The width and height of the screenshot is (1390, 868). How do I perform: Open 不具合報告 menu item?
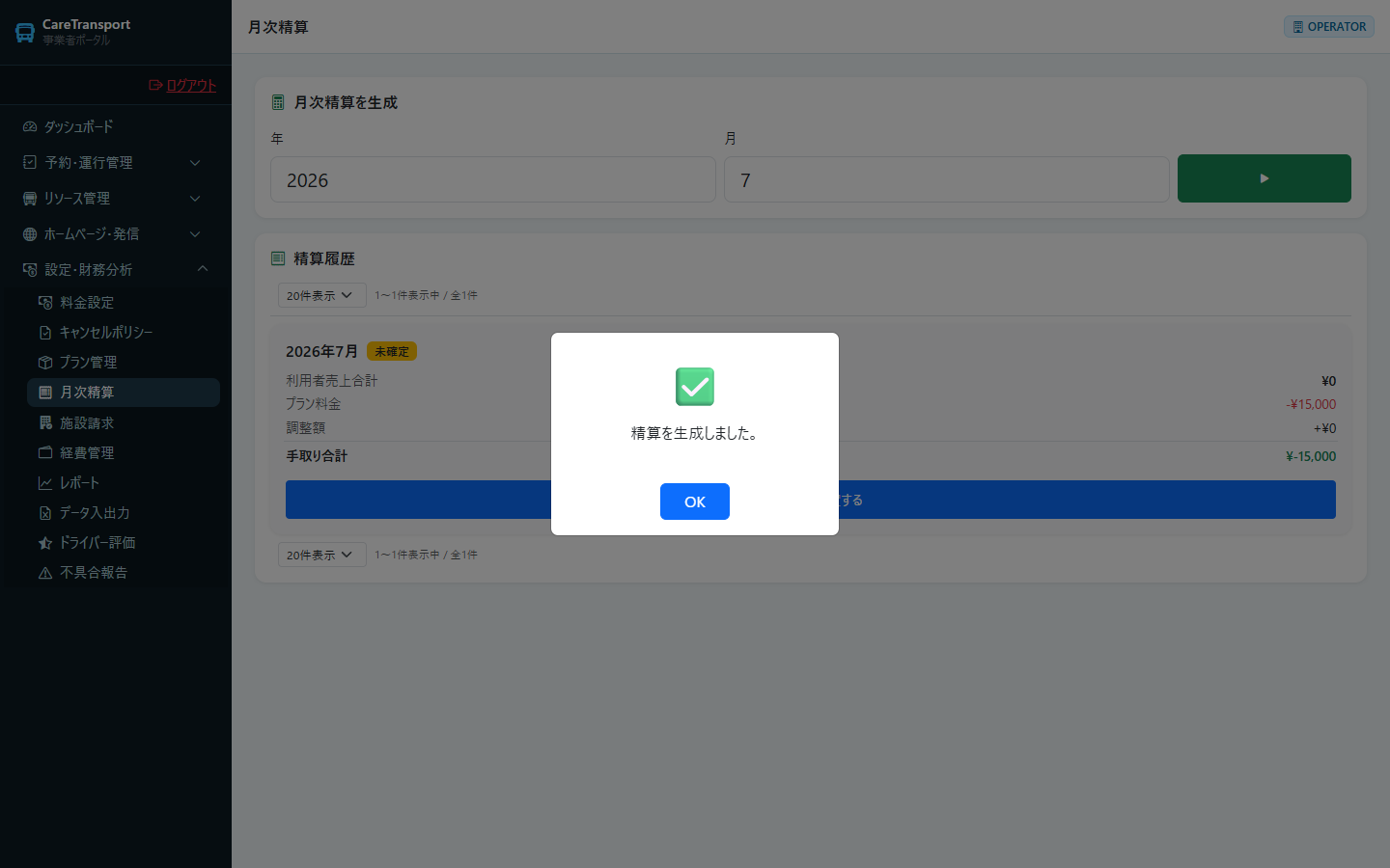click(124, 572)
